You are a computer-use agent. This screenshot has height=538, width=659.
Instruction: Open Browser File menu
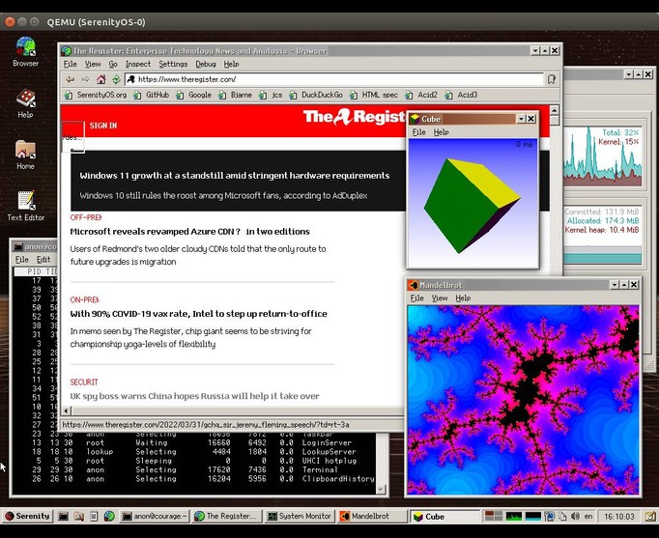click(70, 65)
